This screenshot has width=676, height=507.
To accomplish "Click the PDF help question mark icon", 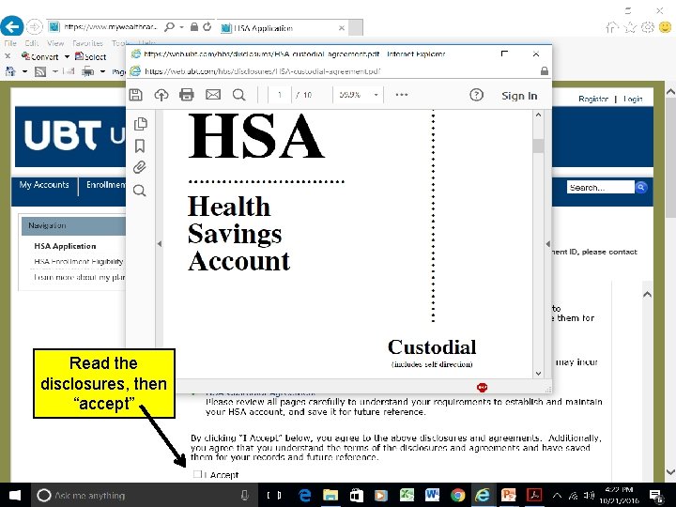I will (x=476, y=95).
